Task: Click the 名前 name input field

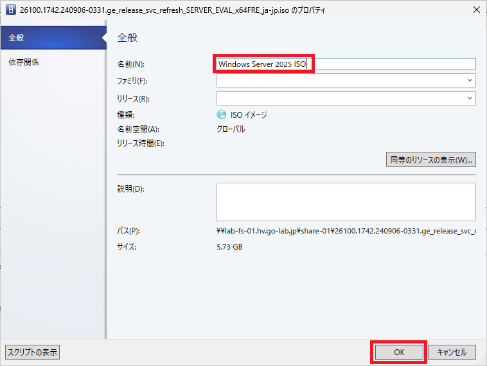Action: (x=346, y=64)
